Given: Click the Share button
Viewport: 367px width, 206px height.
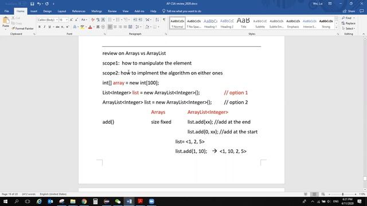Looking at the screenshot, I should (349, 11).
